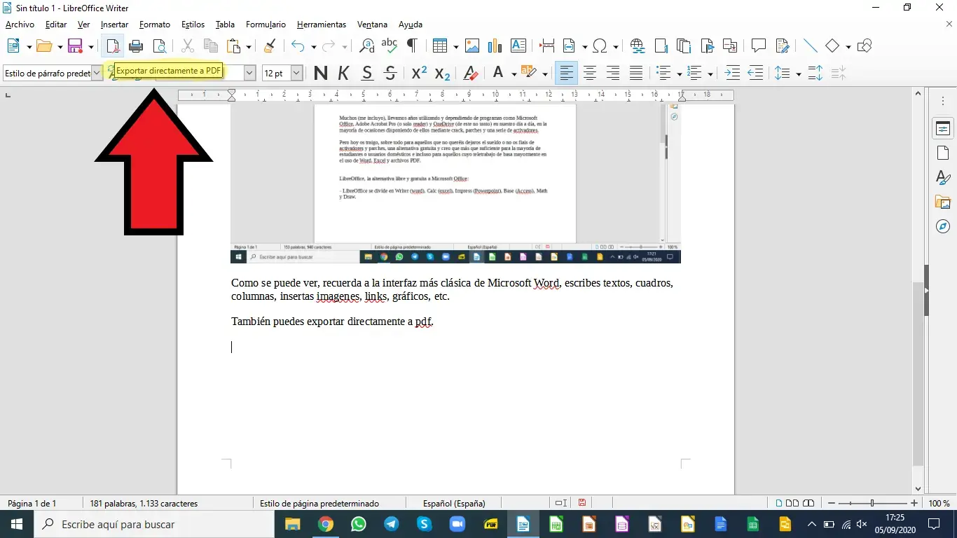Click the word count in status bar
957x538 pixels.
(x=144, y=503)
